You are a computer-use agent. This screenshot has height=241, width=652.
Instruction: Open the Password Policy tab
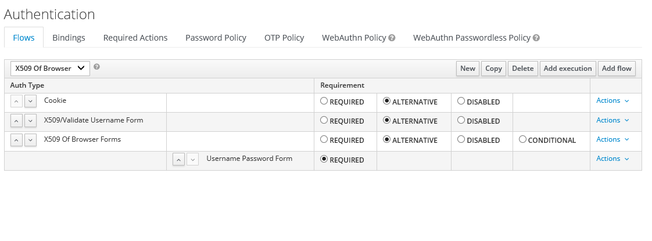pyautogui.click(x=216, y=38)
